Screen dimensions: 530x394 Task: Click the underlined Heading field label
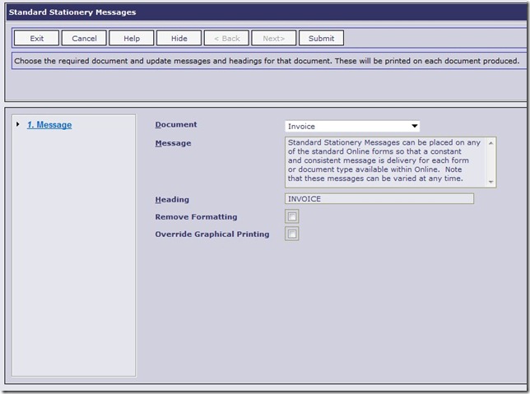tap(172, 199)
